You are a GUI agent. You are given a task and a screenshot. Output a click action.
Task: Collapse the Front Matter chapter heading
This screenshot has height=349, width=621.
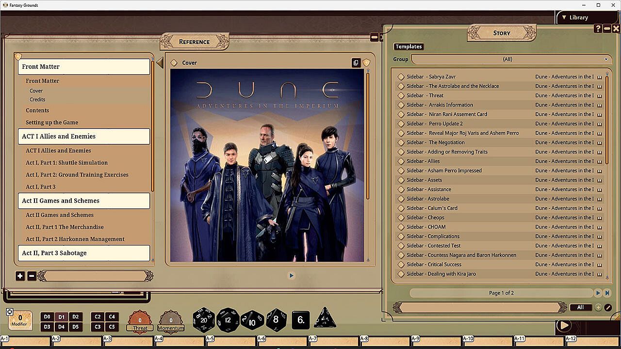click(x=84, y=67)
